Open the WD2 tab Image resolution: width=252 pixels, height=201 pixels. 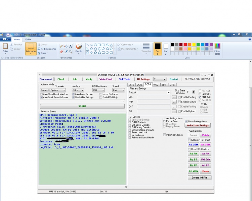click(x=156, y=85)
